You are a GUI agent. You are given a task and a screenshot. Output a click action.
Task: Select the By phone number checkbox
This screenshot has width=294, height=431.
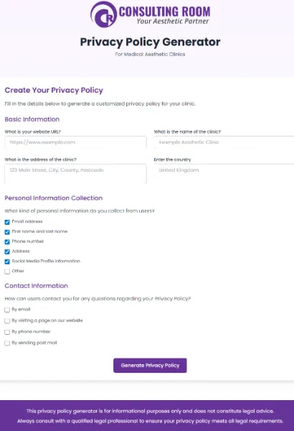click(x=7, y=332)
